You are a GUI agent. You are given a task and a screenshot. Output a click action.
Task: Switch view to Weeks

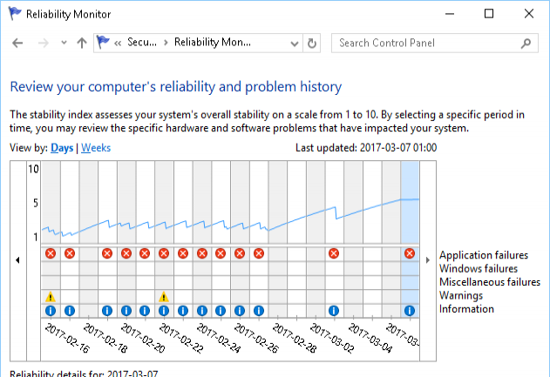(x=96, y=148)
